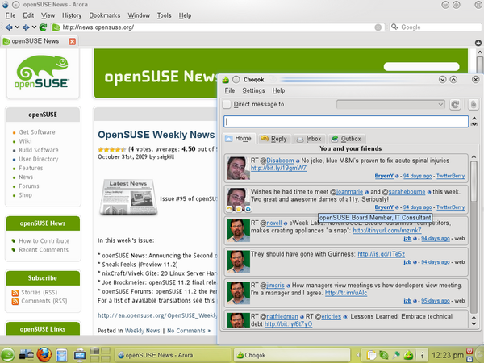The image size is (484, 363).
Task: Open the direct message recipient combo box
Action: 390,104
